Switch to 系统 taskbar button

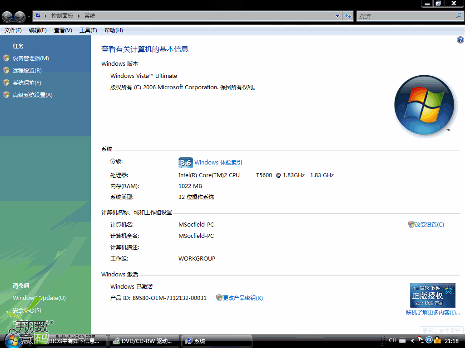pyautogui.click(x=217, y=341)
